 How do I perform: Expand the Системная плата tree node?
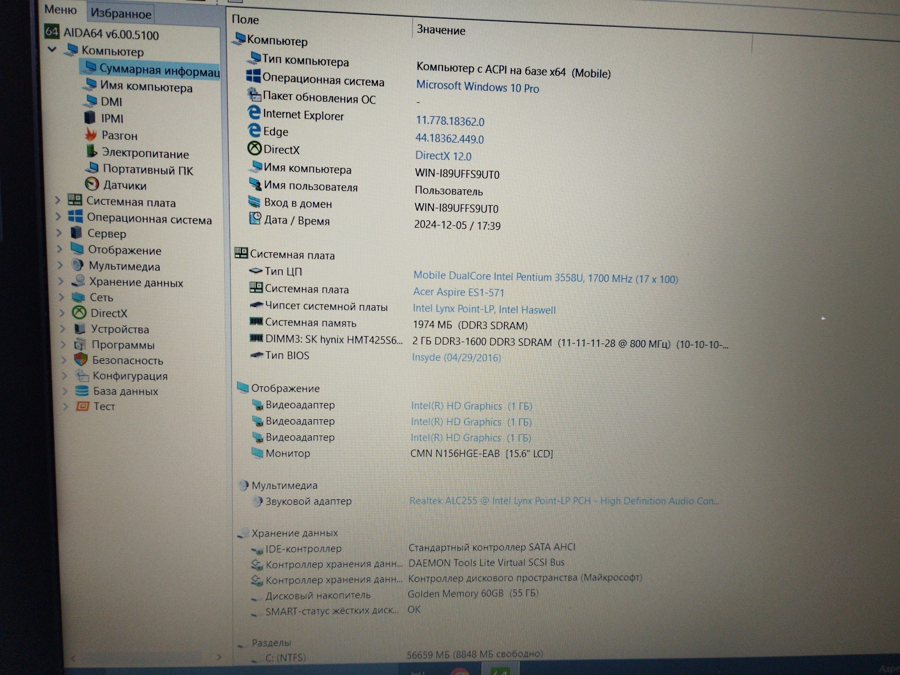[58, 201]
